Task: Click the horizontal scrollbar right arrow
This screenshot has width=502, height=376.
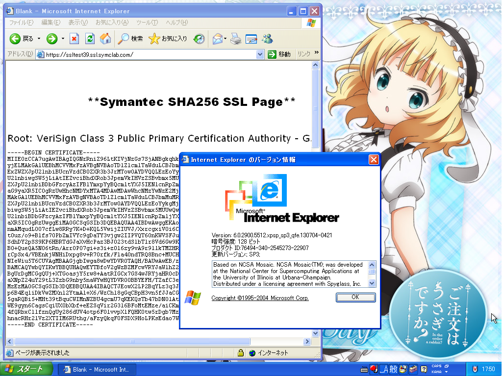Action: pos(307,341)
